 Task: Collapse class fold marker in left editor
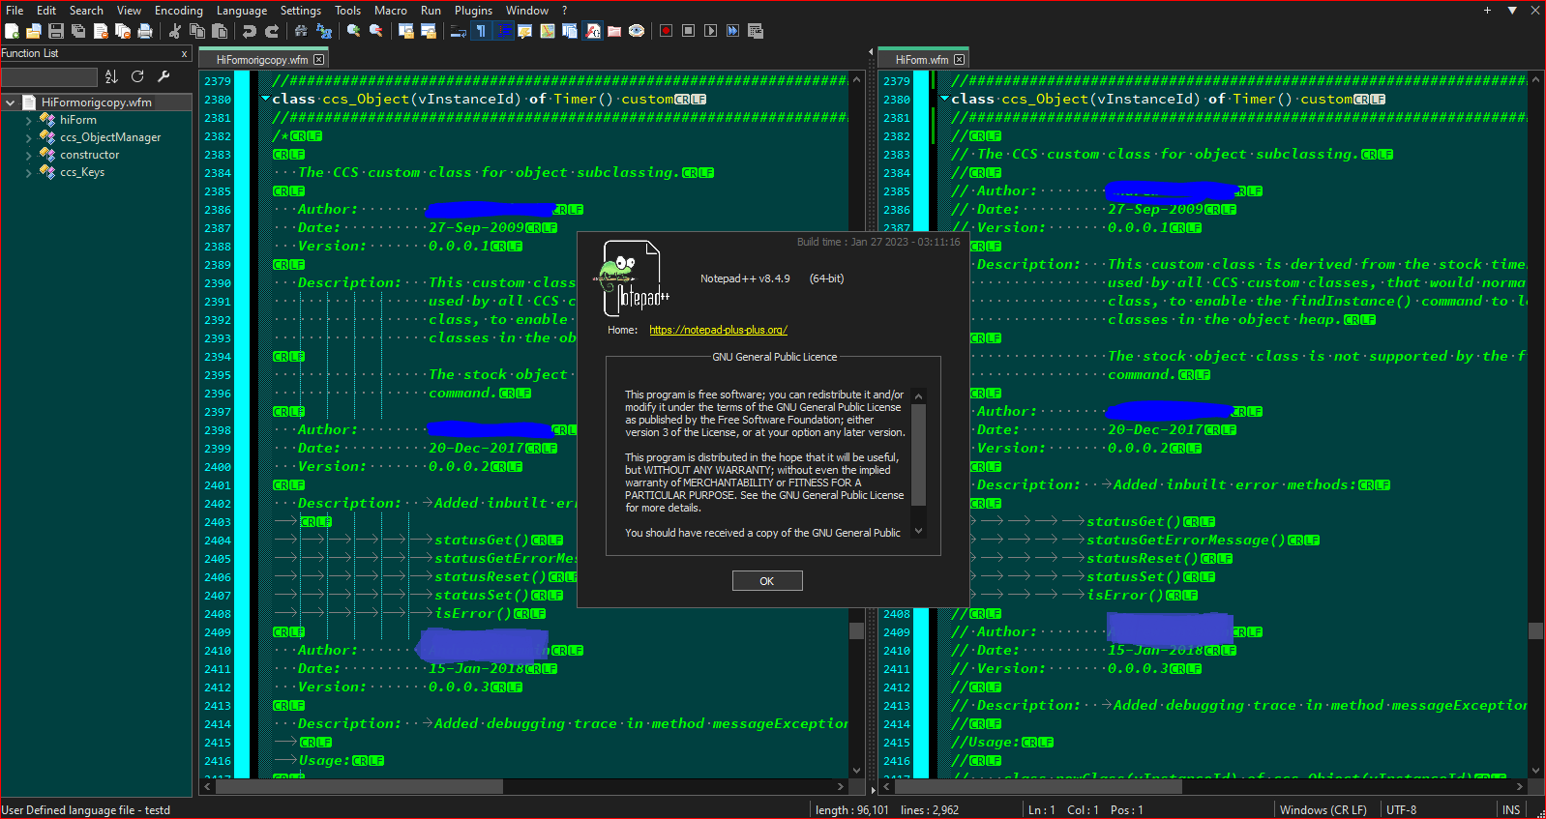(x=265, y=99)
